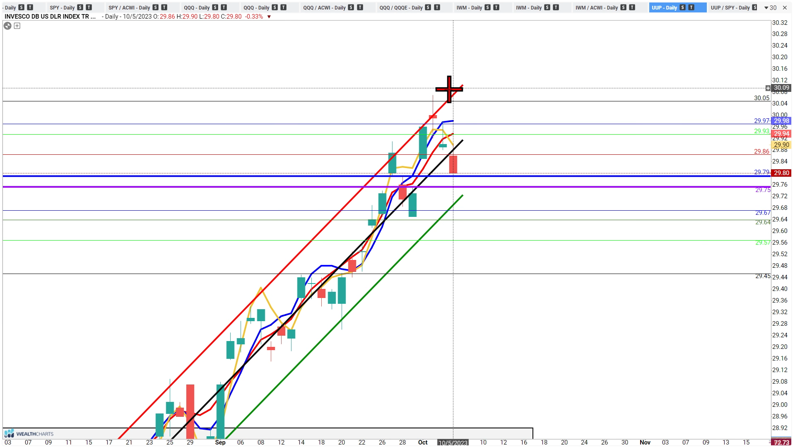Click the T icon on SPY / ACWI tab
795x447 pixels.
click(x=164, y=7)
